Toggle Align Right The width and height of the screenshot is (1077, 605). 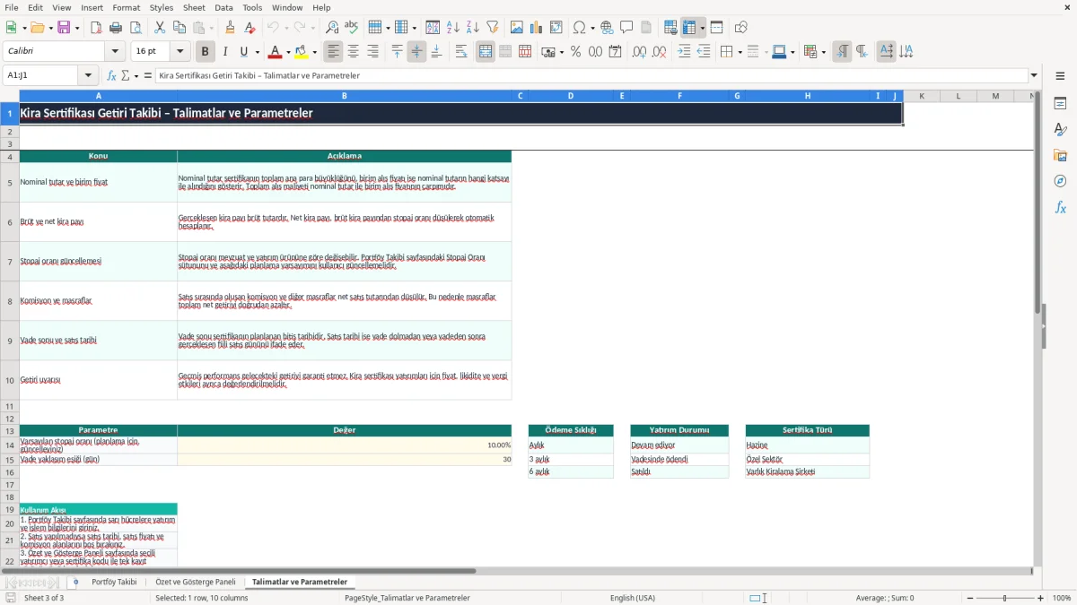[x=372, y=52]
